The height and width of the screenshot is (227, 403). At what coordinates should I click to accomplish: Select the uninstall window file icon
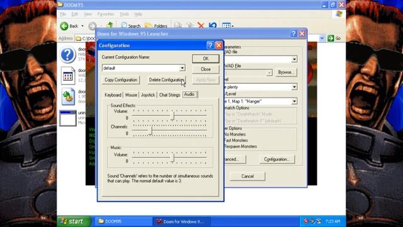(68, 118)
